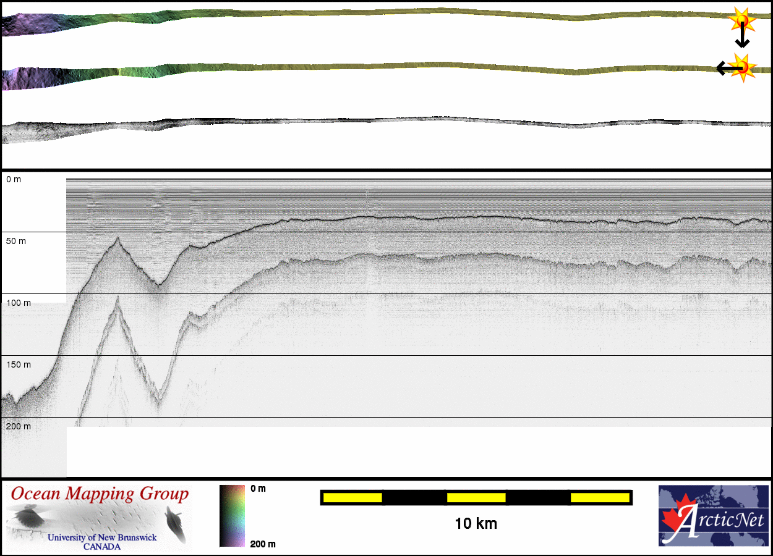
Task: Click the Ocean Mapping Group title text
Action: pyautogui.click(x=100, y=494)
